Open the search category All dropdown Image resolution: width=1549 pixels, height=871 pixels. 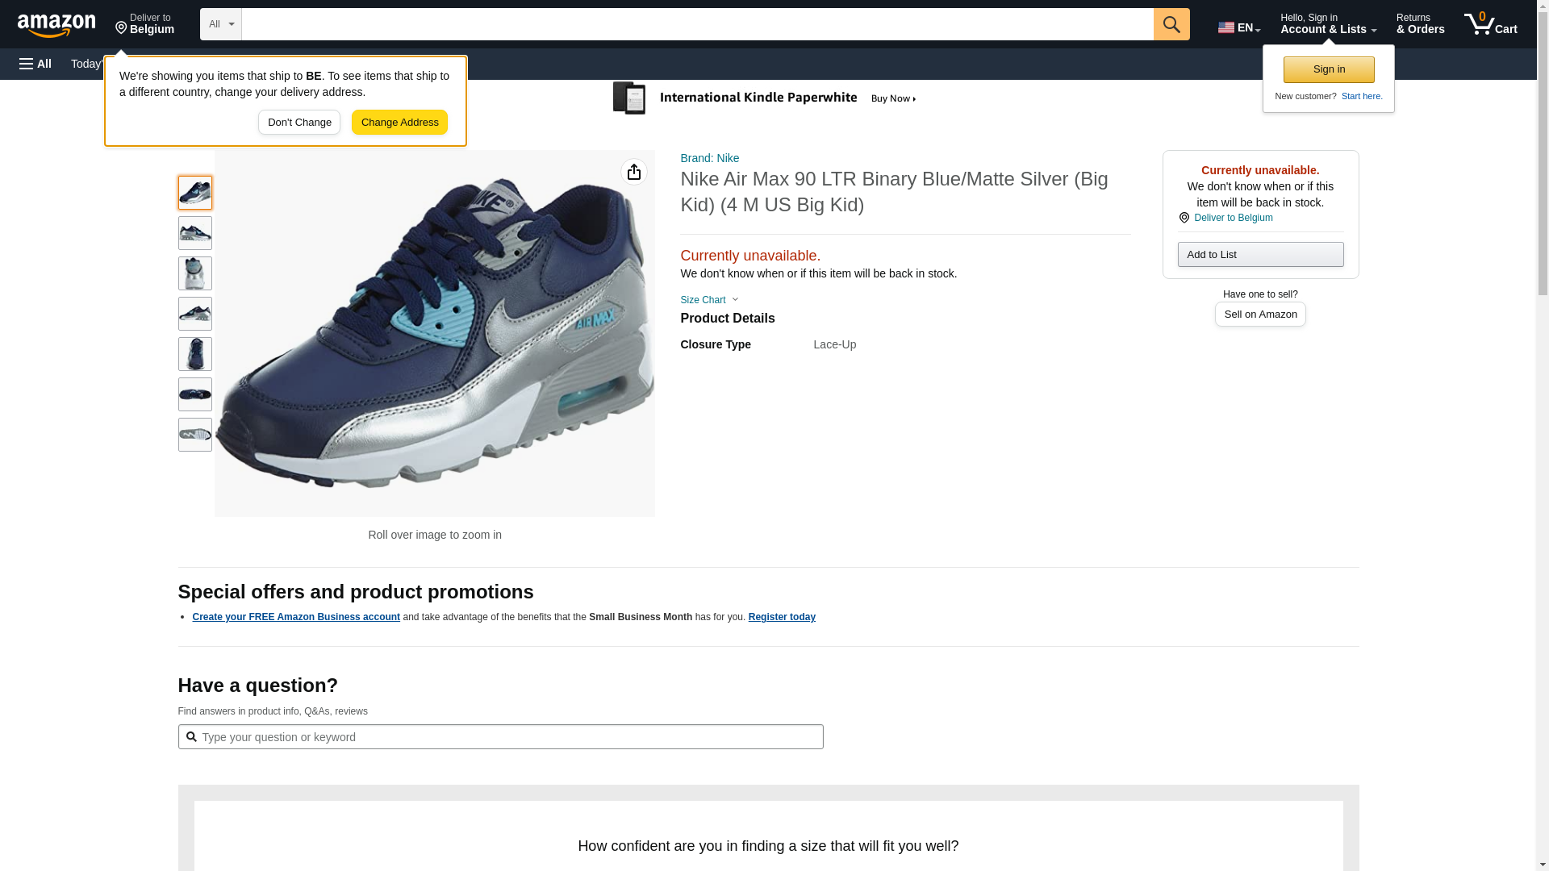(x=220, y=24)
